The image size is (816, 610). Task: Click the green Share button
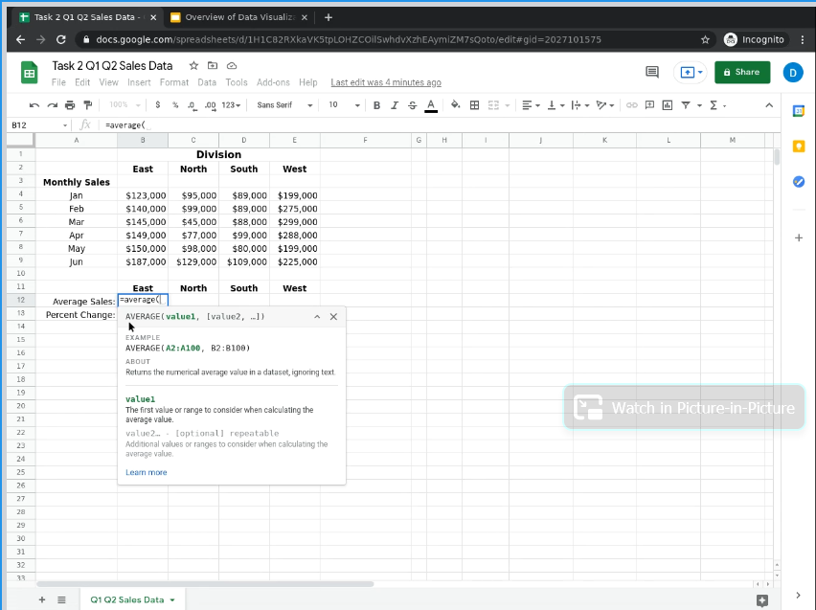[x=741, y=72]
